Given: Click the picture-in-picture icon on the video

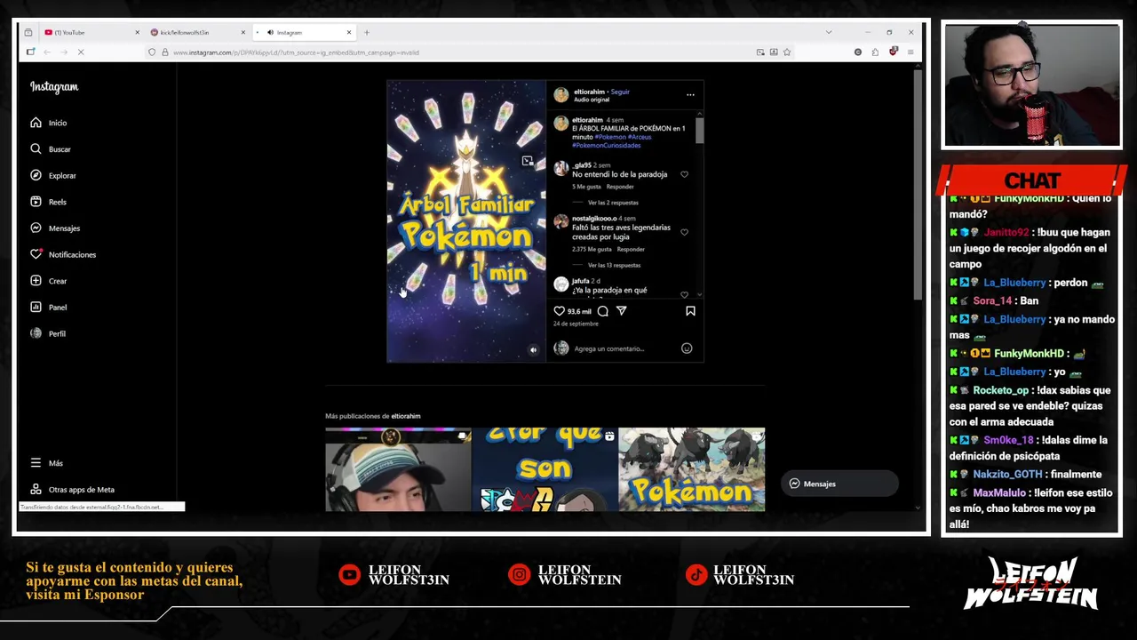Looking at the screenshot, I should click(528, 161).
